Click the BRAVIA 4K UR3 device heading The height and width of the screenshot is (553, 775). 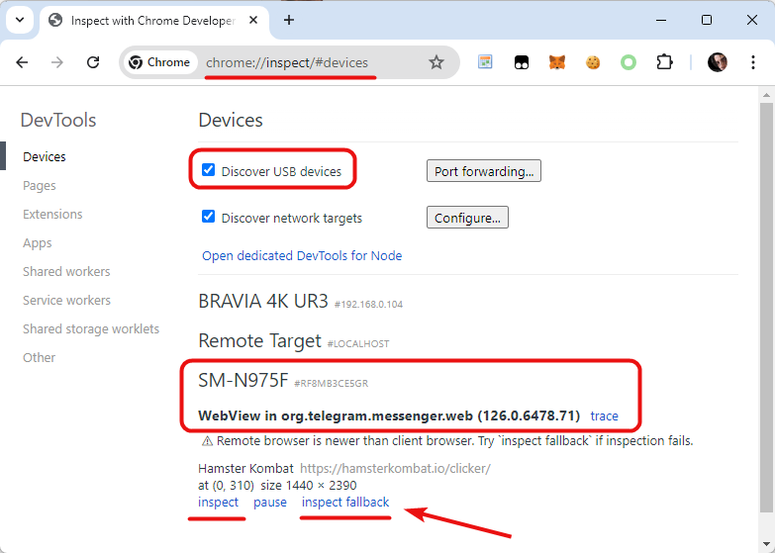(x=263, y=301)
